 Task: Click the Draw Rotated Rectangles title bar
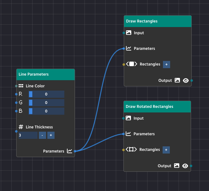click(x=157, y=107)
